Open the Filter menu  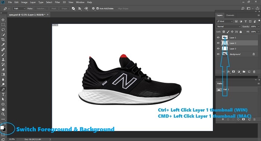(x=57, y=2)
